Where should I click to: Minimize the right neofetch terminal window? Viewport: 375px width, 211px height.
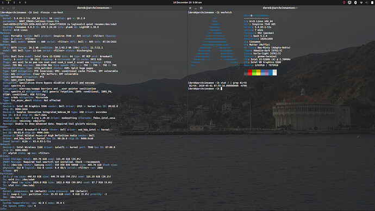(196, 8)
